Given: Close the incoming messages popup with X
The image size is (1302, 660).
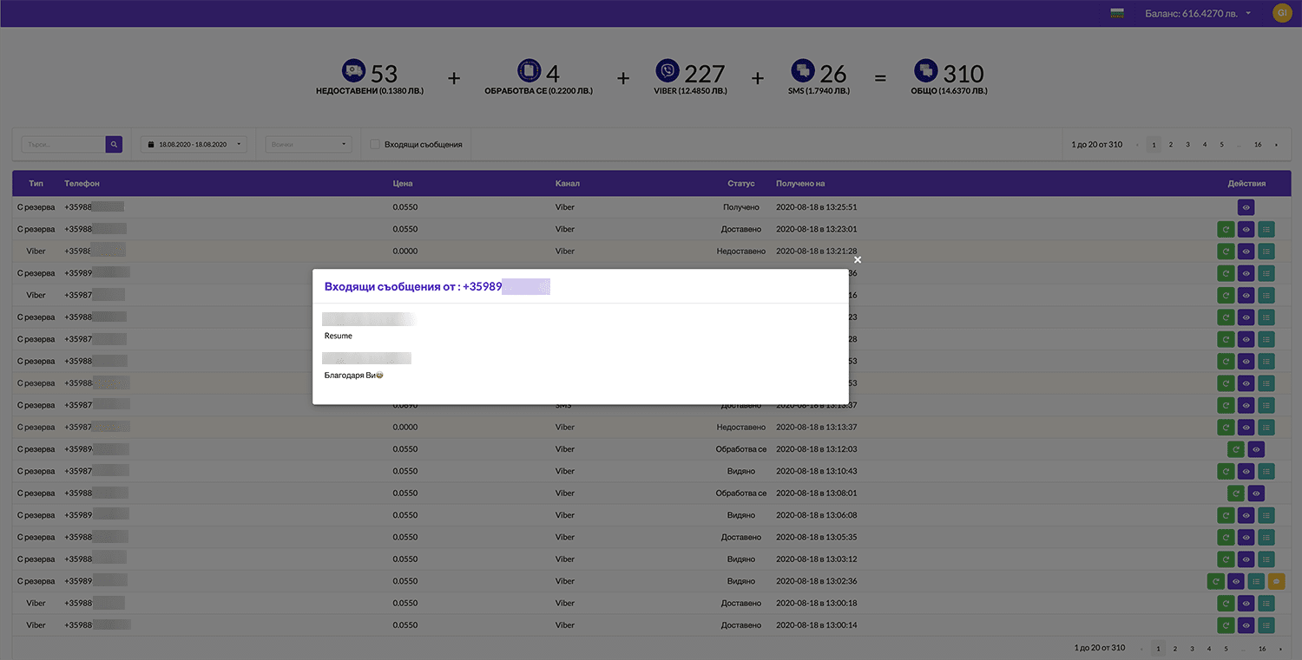Looking at the screenshot, I should (858, 259).
